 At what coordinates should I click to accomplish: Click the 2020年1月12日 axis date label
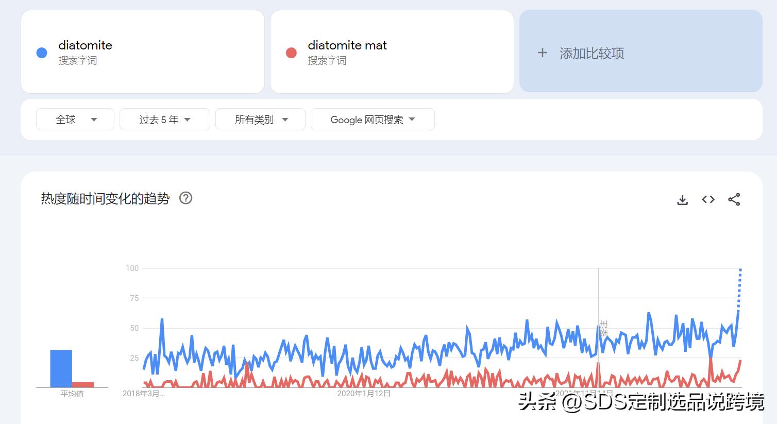(364, 394)
